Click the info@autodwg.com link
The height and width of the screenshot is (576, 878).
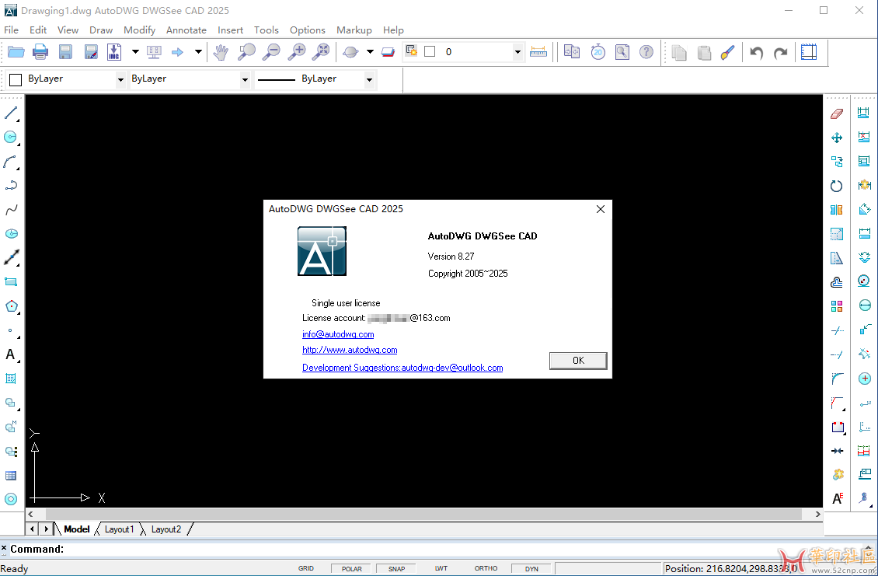[338, 334]
